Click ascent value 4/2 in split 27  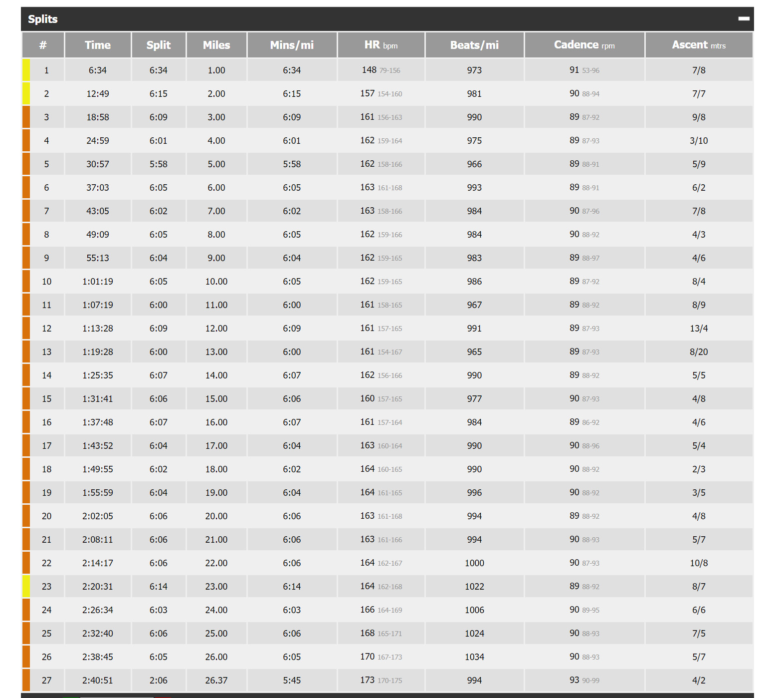(x=699, y=681)
